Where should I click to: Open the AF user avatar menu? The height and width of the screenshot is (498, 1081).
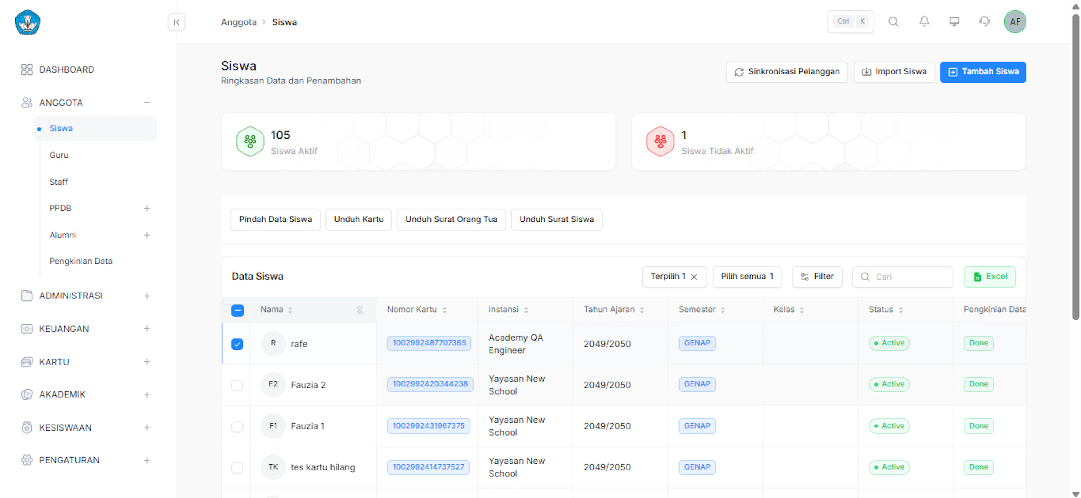[x=1015, y=22]
